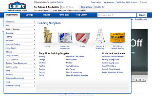Click the Ladders & Scaffolding ladder image
Viewport: 152px width, 96px height.
click(x=100, y=35)
